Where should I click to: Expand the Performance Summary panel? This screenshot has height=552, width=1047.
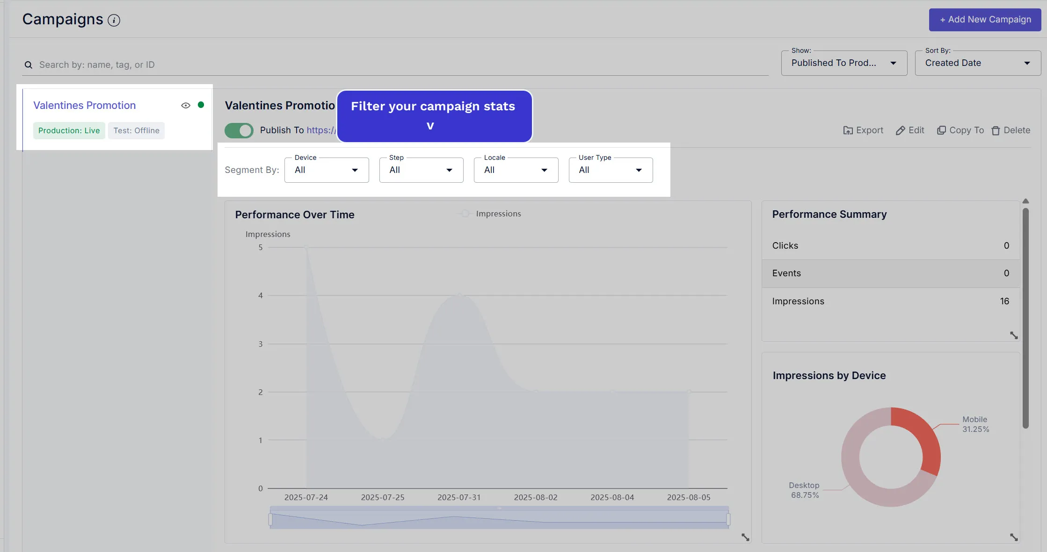coord(1014,335)
